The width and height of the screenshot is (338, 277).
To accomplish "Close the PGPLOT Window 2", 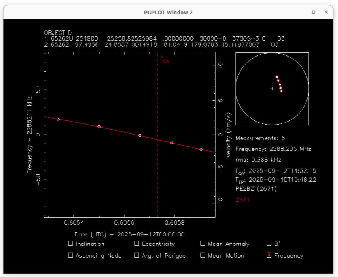I will coord(326,12).
